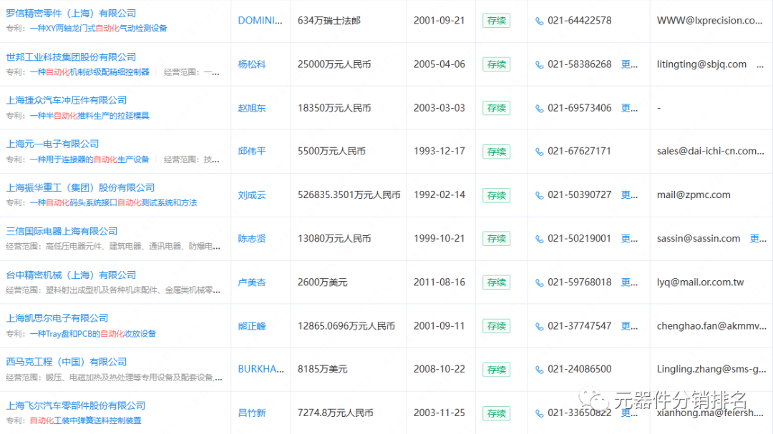Click phone icon next to 021-50219001
The height and width of the screenshot is (434, 773).
click(x=540, y=240)
